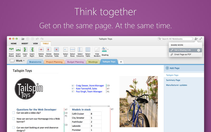The height and width of the screenshot is (132, 211).
Task: Click the notebook icon beside Work
Action: tap(12, 61)
